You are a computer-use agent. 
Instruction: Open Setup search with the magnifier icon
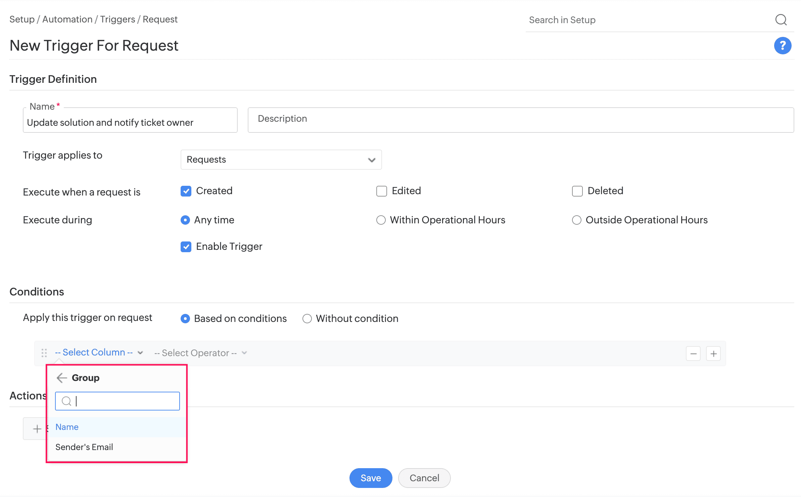781,20
